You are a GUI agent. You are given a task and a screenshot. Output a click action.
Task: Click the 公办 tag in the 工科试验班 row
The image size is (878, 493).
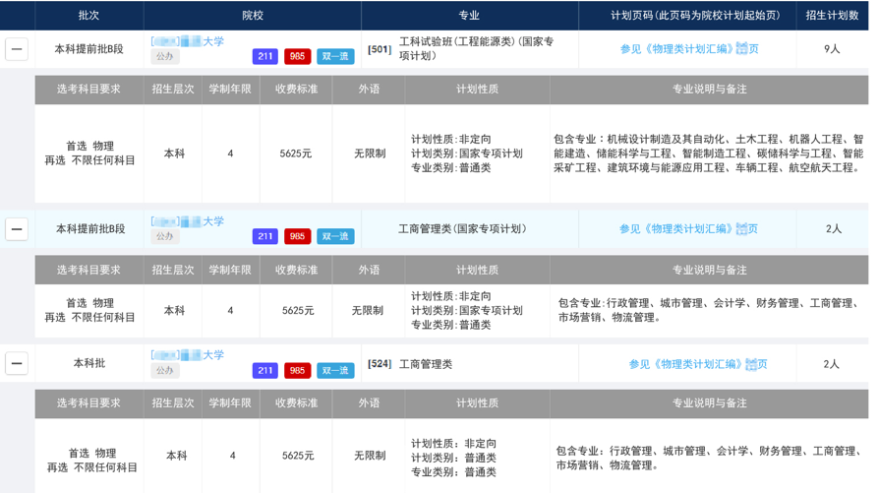tap(164, 56)
